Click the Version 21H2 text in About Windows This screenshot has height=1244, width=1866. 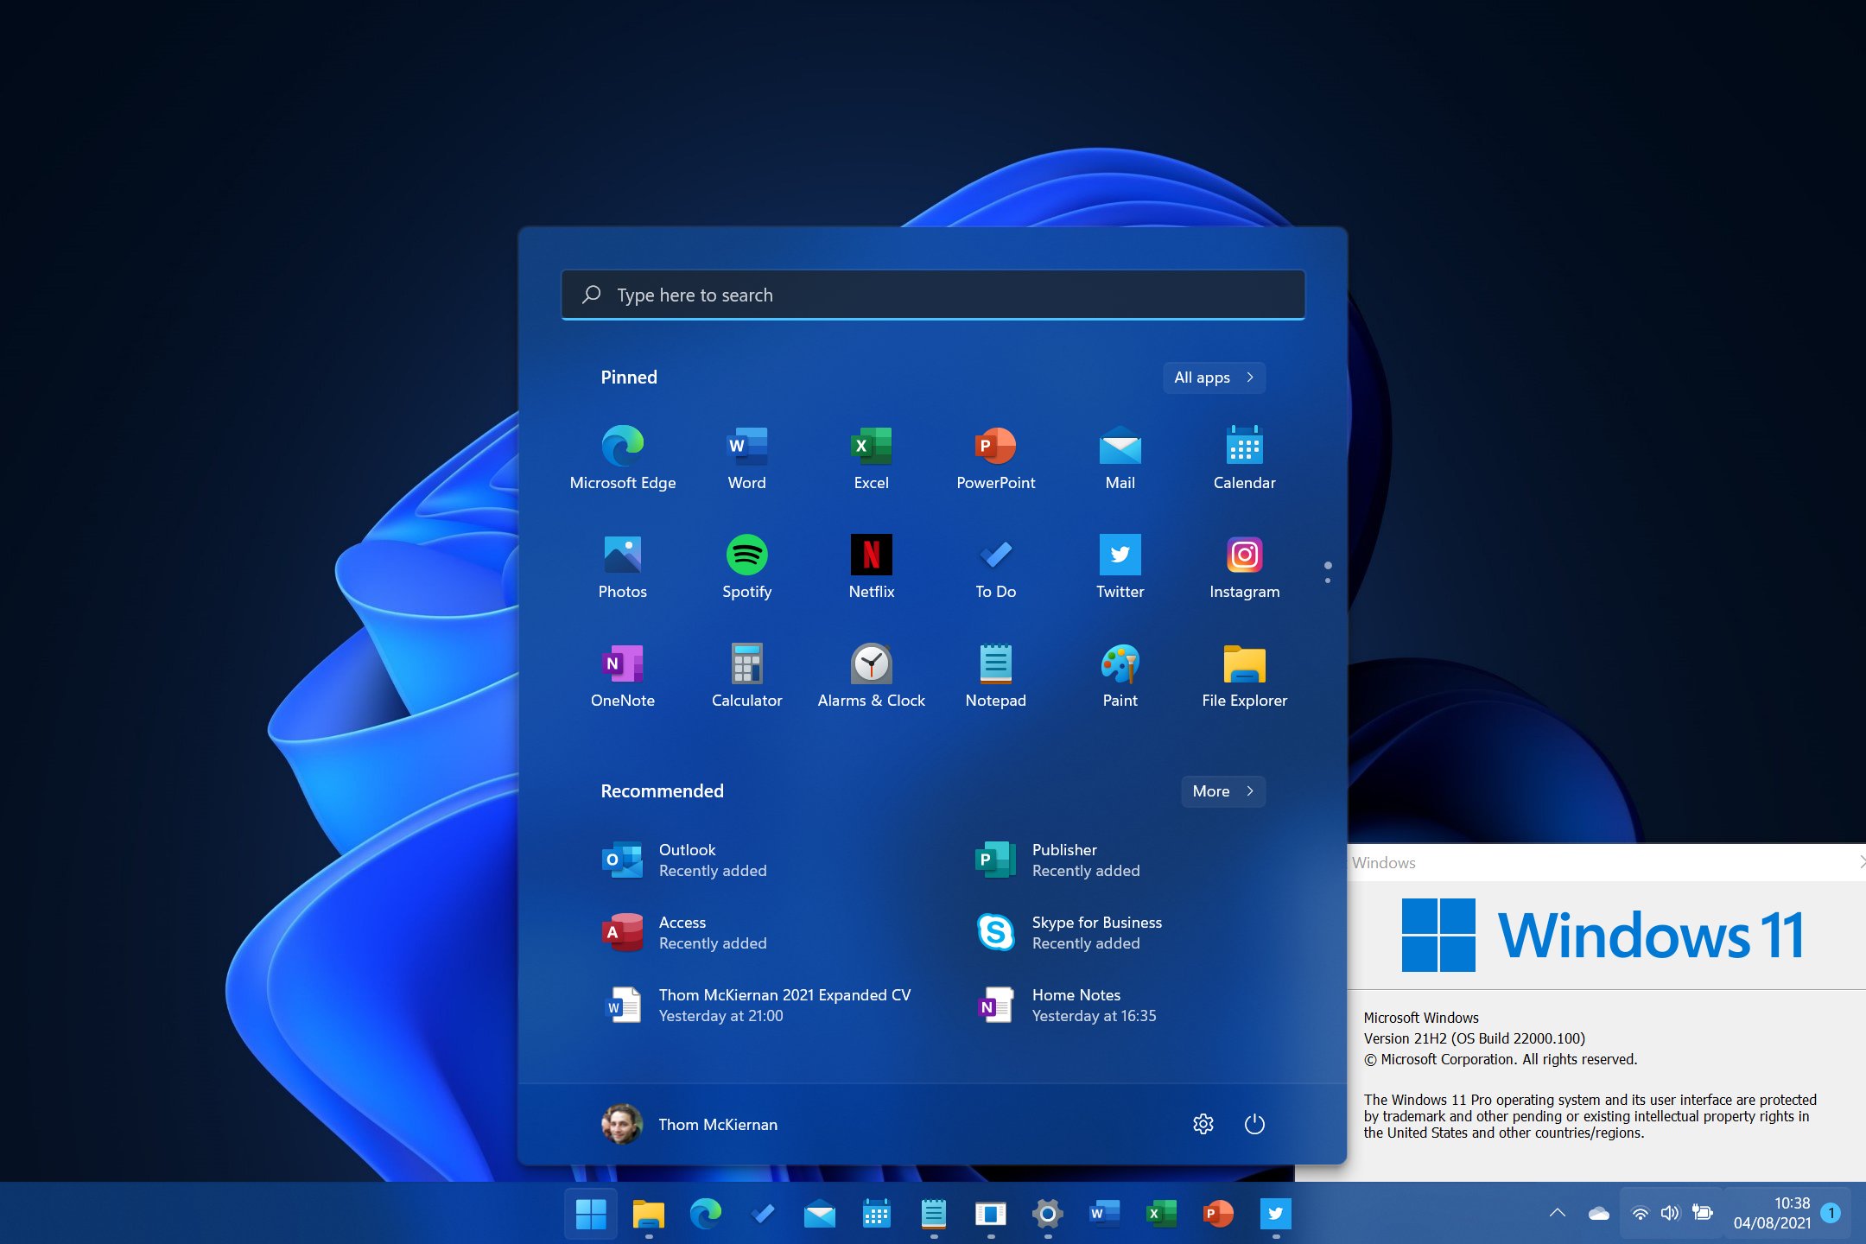(x=1474, y=1038)
